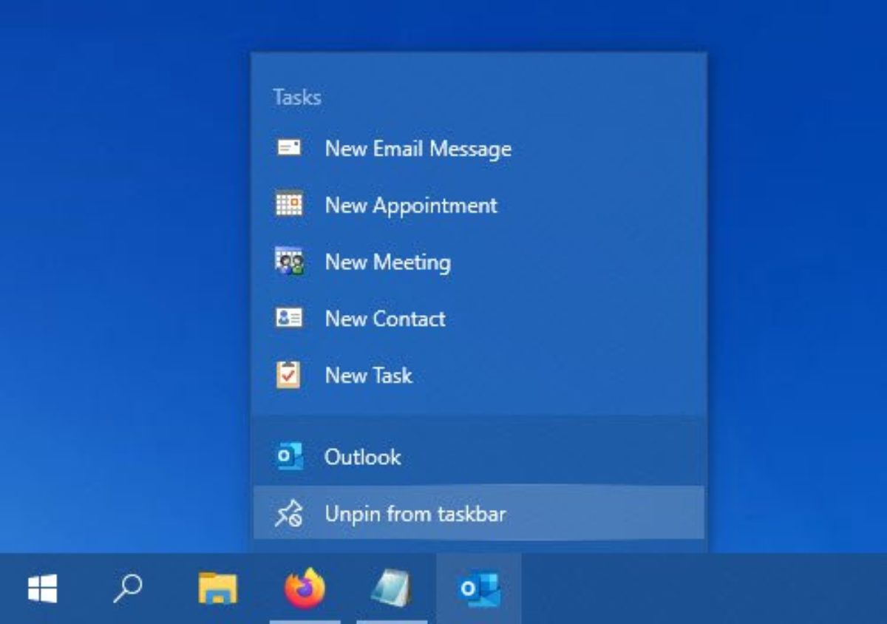Click the Outlook taskbar icon
The image size is (887, 624).
pyautogui.click(x=479, y=589)
